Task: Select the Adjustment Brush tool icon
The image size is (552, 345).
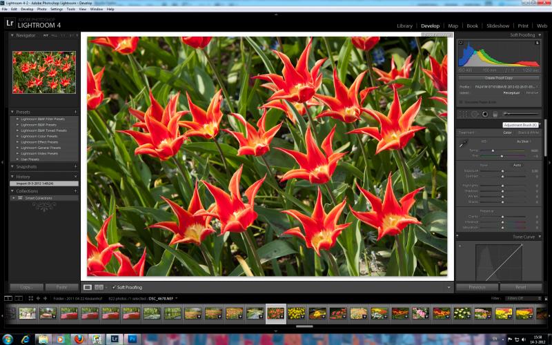Action: tap(522, 114)
